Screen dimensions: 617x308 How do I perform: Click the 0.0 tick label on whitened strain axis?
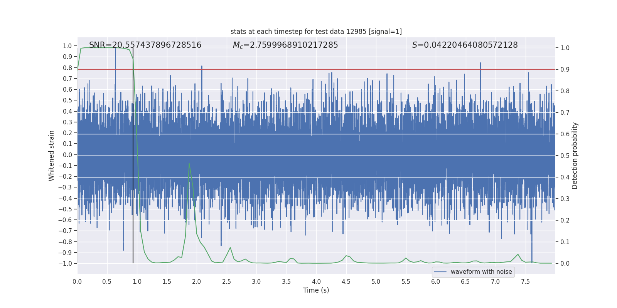(67, 155)
